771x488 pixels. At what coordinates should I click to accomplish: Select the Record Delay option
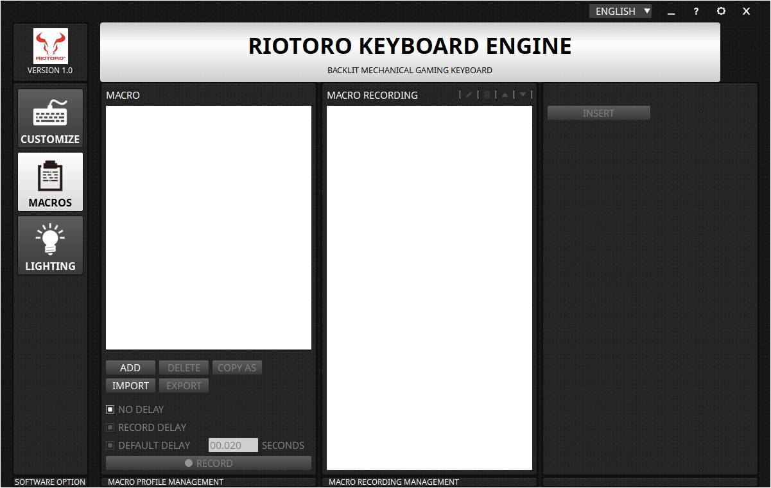coord(110,427)
